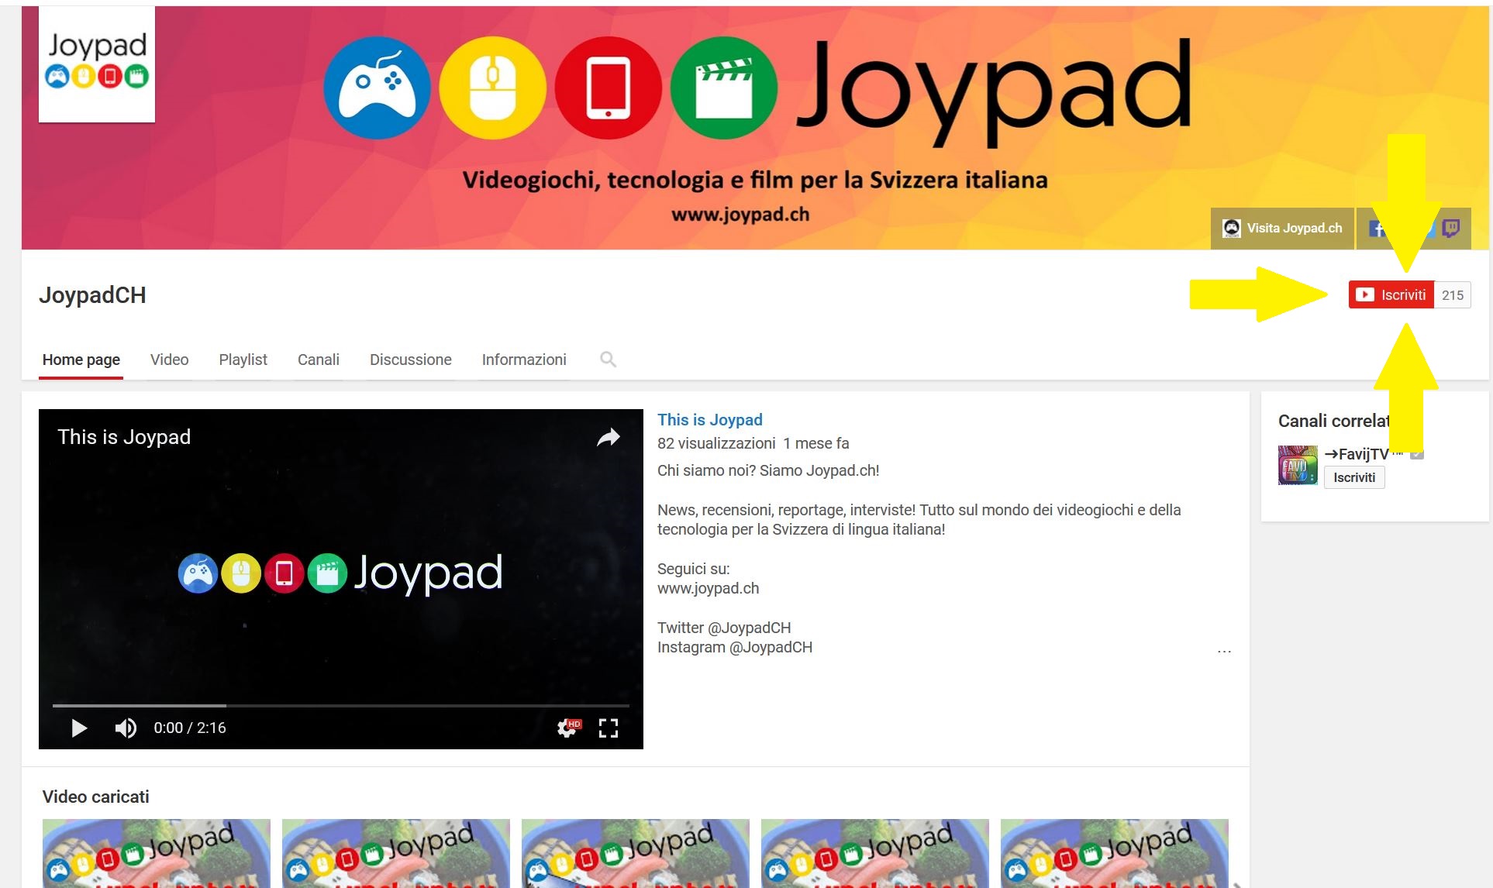Open video quality settings gear
The image size is (1493, 888).
568,728
